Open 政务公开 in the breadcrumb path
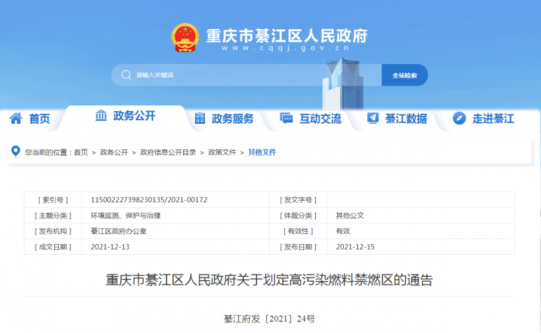Image resolution: width=541 pixels, height=333 pixels. tap(114, 152)
